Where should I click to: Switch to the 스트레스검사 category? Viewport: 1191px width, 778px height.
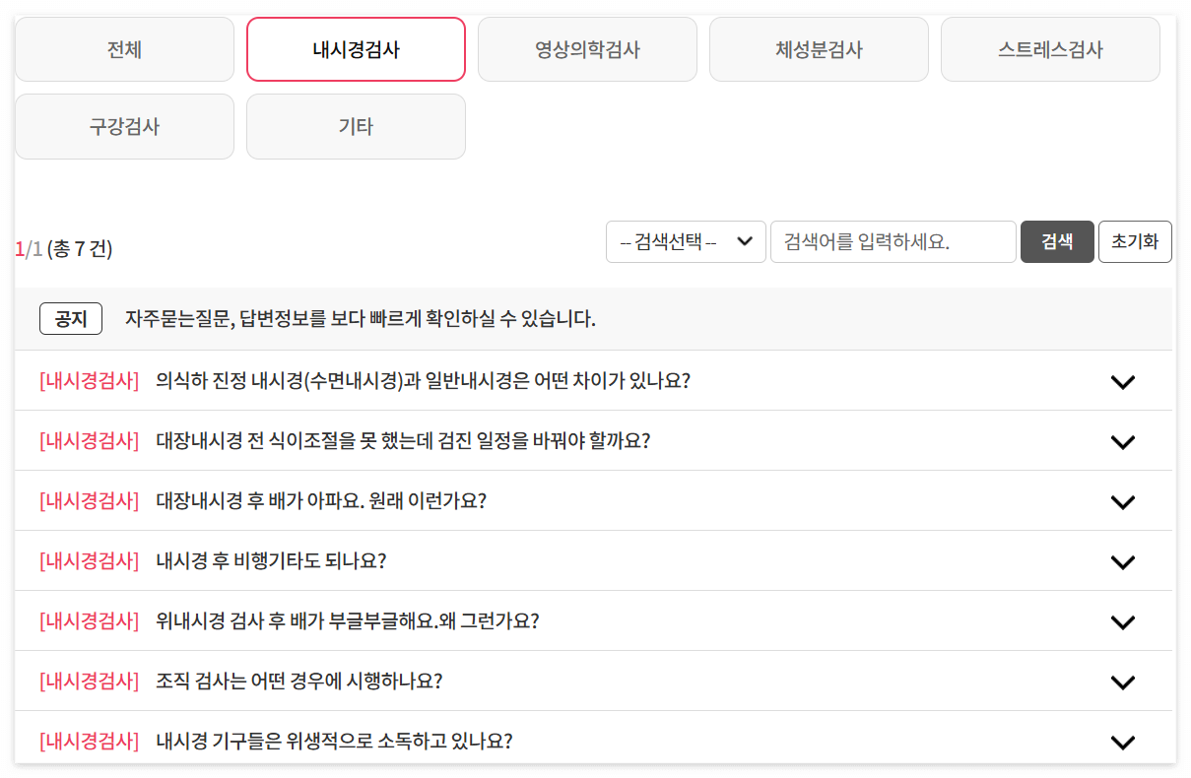click(x=1050, y=49)
